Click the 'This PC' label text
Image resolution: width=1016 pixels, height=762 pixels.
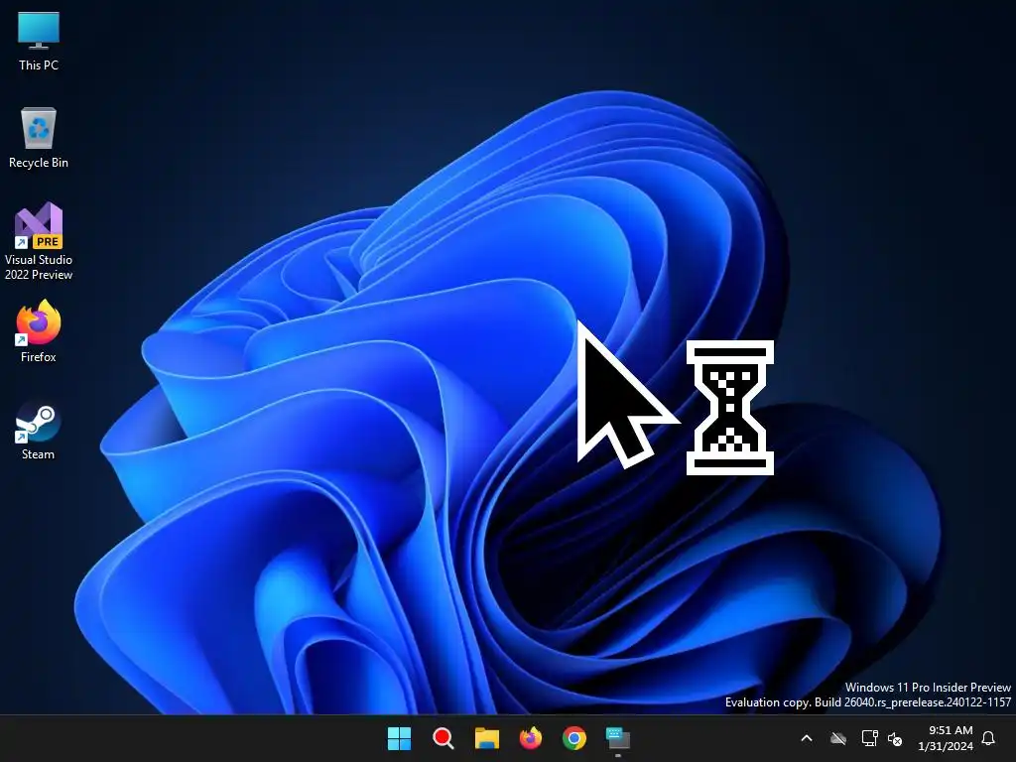click(x=39, y=64)
